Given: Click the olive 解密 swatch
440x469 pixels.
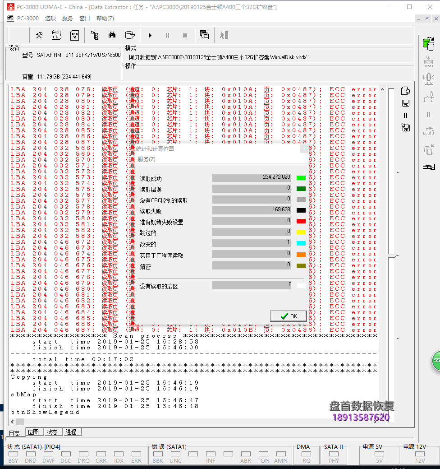Looking at the screenshot, I should point(301,266).
